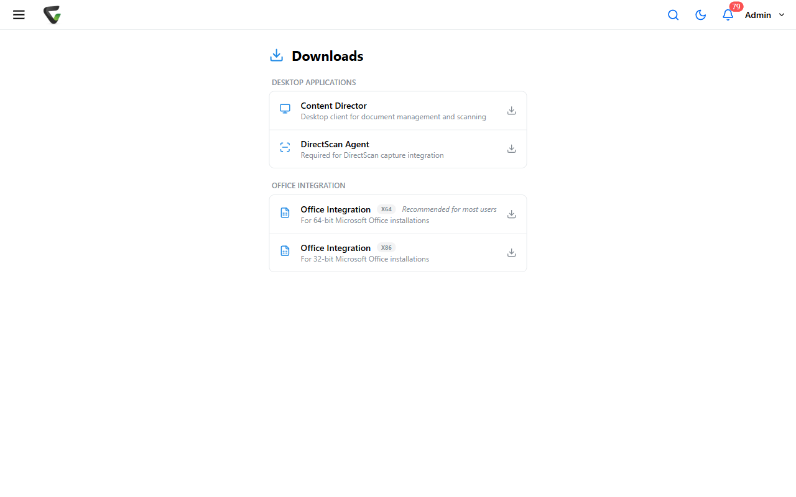The height and width of the screenshot is (497, 796).
Task: Click the Desktop Applications section label
Action: 314,83
